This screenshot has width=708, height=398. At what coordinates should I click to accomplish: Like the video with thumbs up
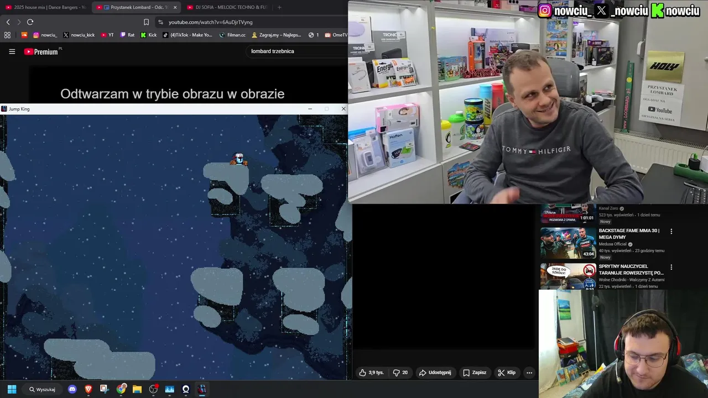coord(371,373)
